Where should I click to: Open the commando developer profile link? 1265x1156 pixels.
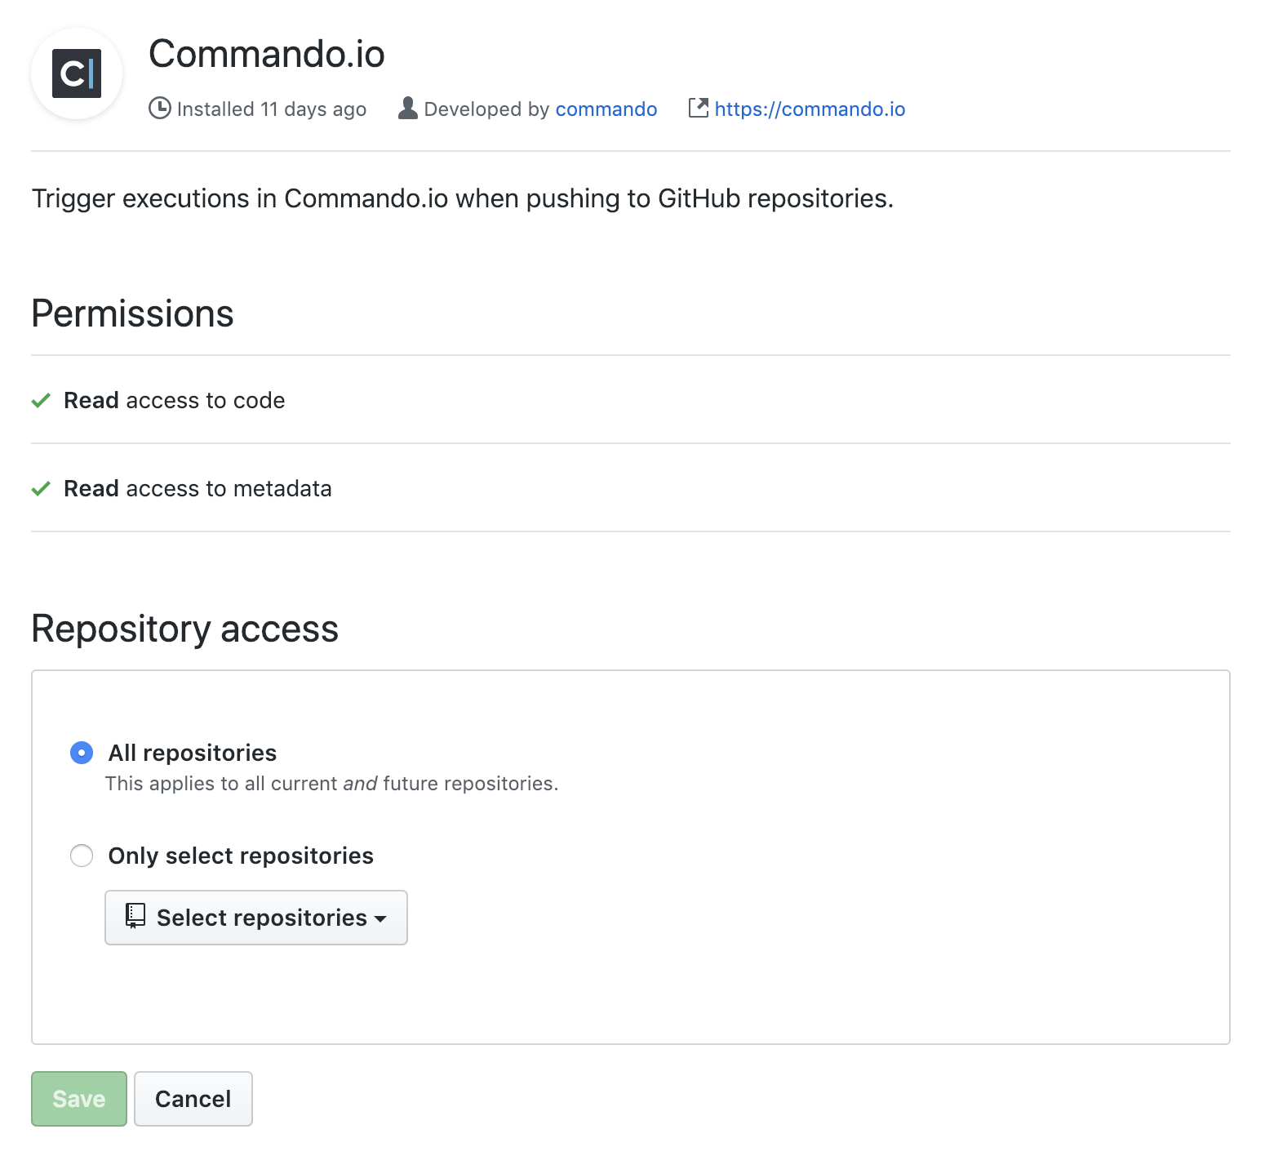tap(606, 108)
